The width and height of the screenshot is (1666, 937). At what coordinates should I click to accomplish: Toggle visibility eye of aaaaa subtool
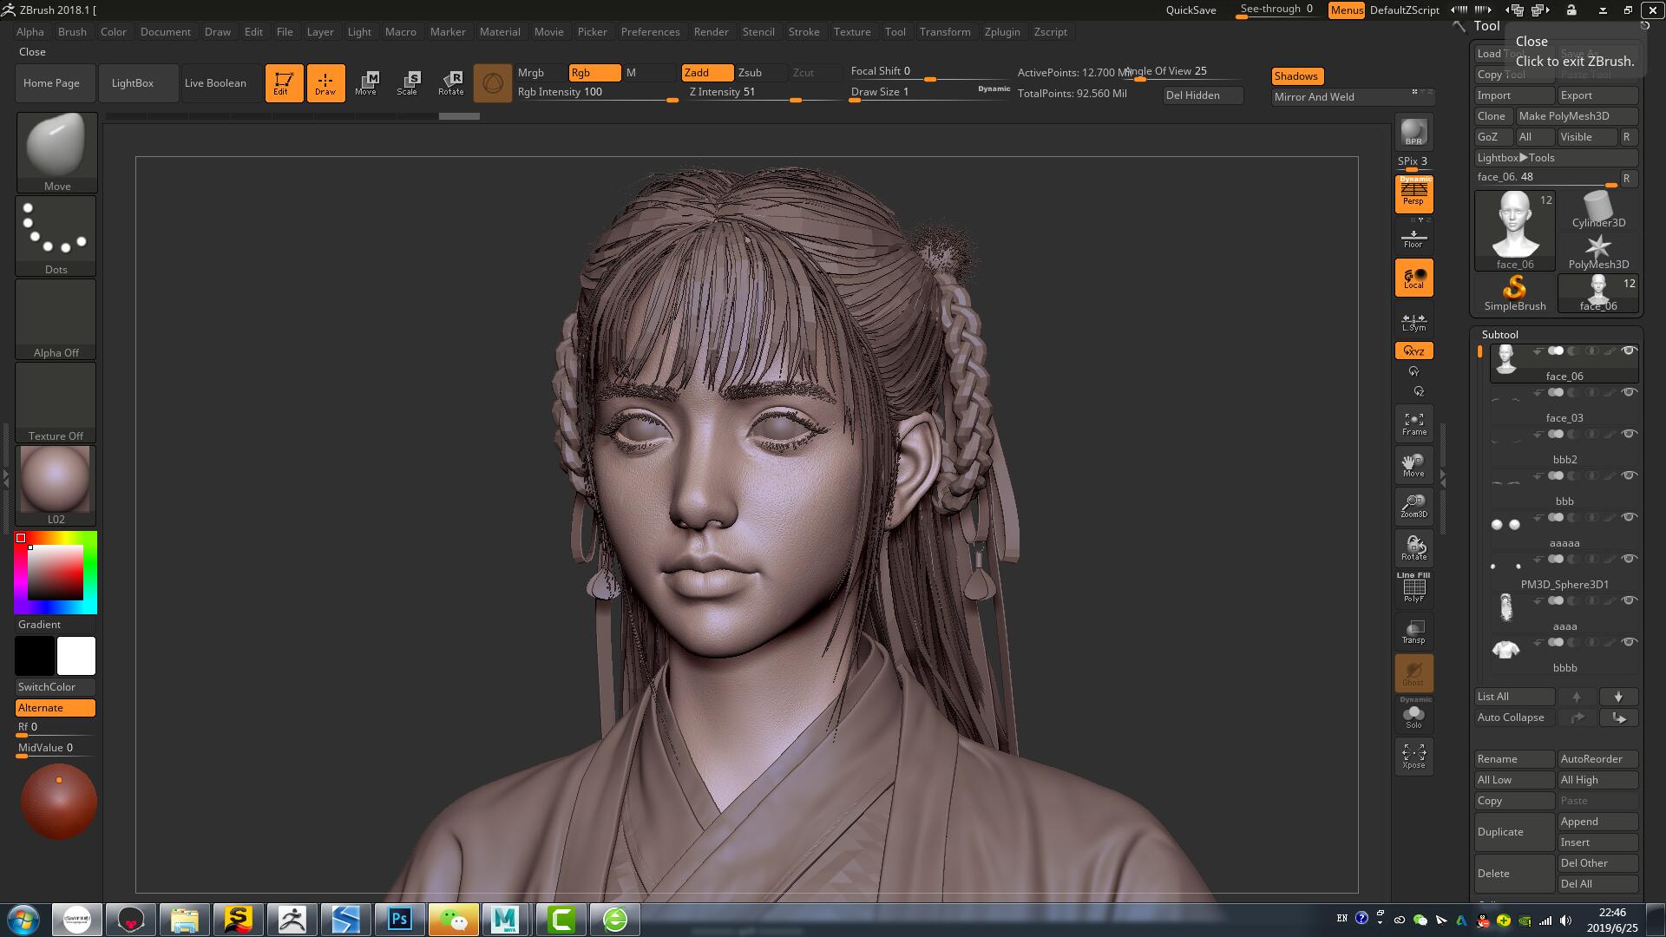pos(1629,517)
